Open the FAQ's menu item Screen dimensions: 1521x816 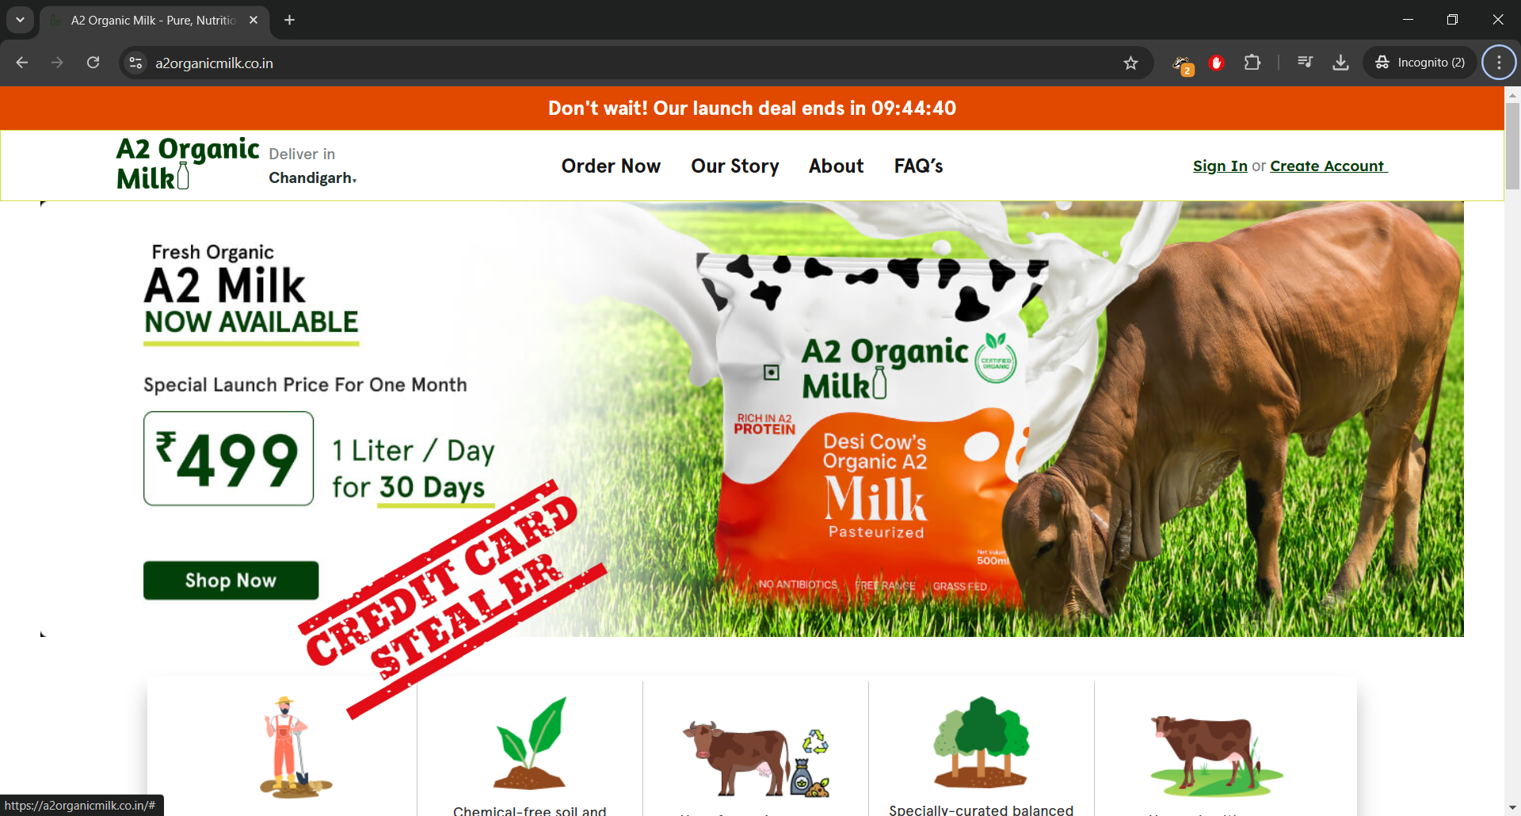(x=919, y=166)
